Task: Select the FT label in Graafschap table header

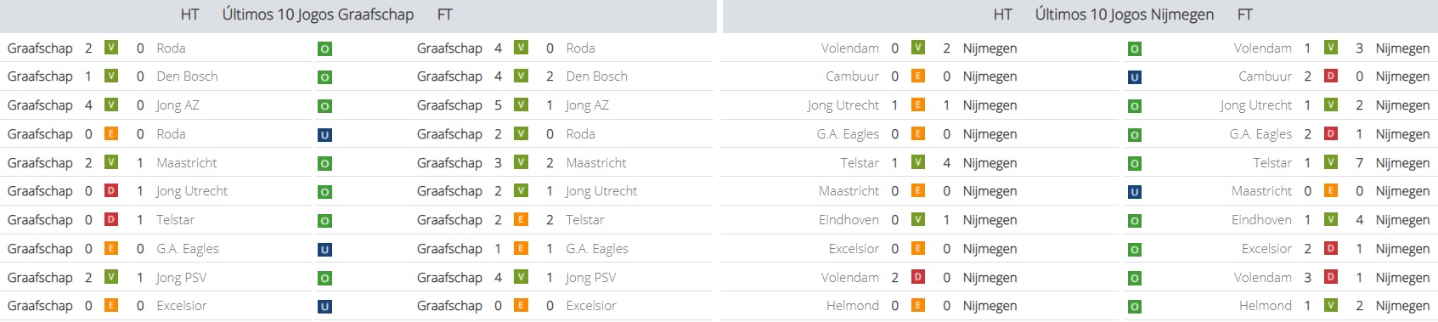Action: (x=444, y=14)
